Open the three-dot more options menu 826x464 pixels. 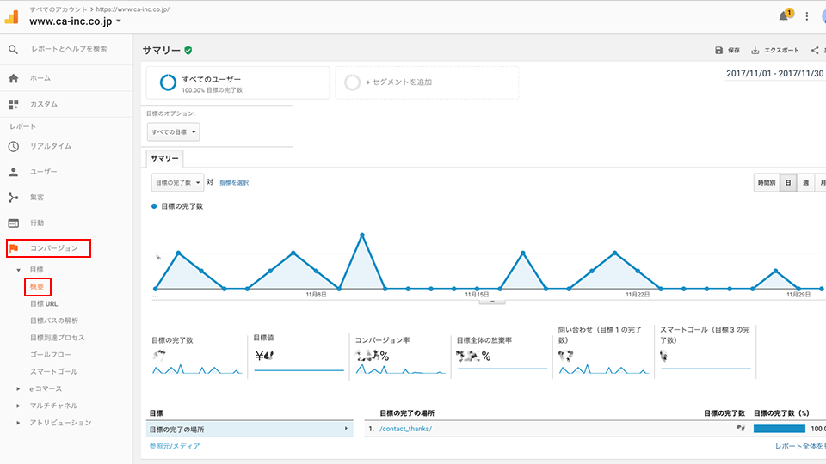pyautogui.click(x=806, y=16)
